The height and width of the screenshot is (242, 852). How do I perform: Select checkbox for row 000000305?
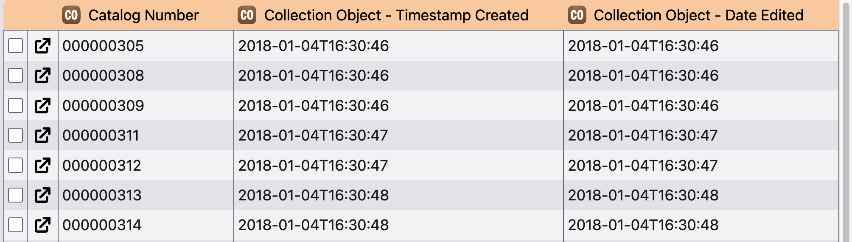tap(16, 46)
